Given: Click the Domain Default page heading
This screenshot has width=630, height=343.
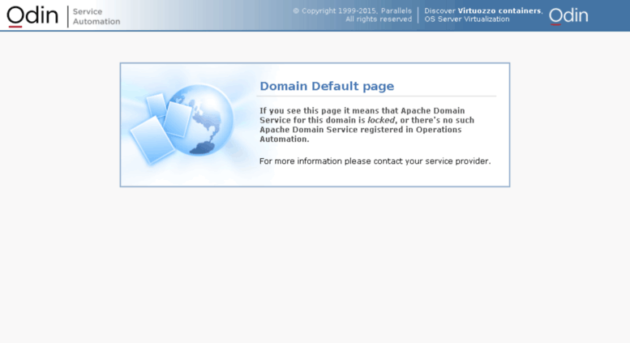Looking at the screenshot, I should click(x=326, y=86).
